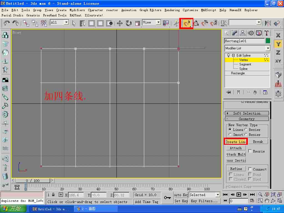
Task: Select the Select Object arrow tool
Action: 73,23
